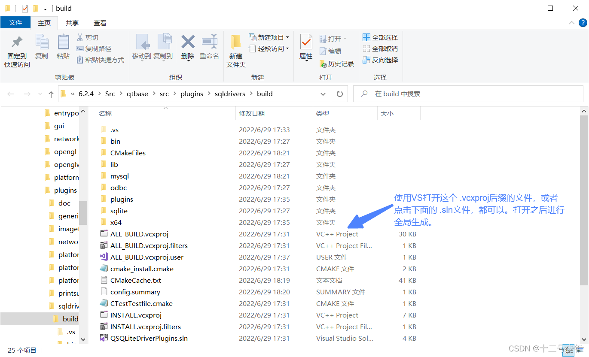Select the INSTALL.vcxproj file icon
The image size is (589, 357).
click(x=104, y=315)
